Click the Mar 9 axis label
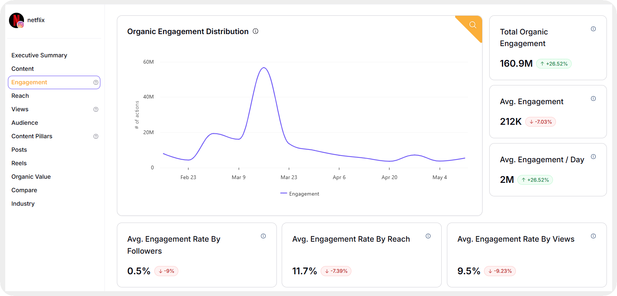This screenshot has height=296, width=617. [239, 177]
